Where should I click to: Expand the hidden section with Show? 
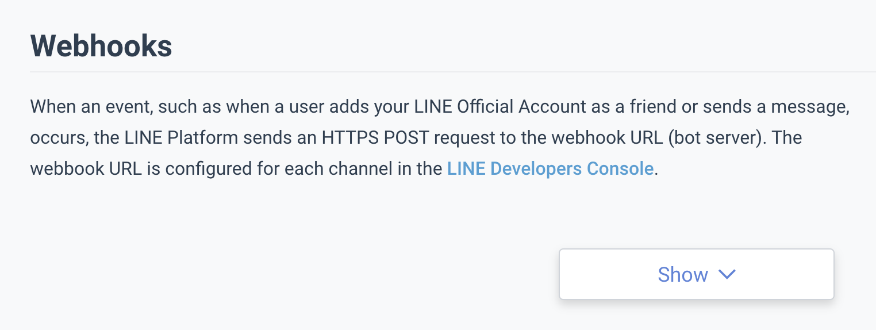(696, 274)
